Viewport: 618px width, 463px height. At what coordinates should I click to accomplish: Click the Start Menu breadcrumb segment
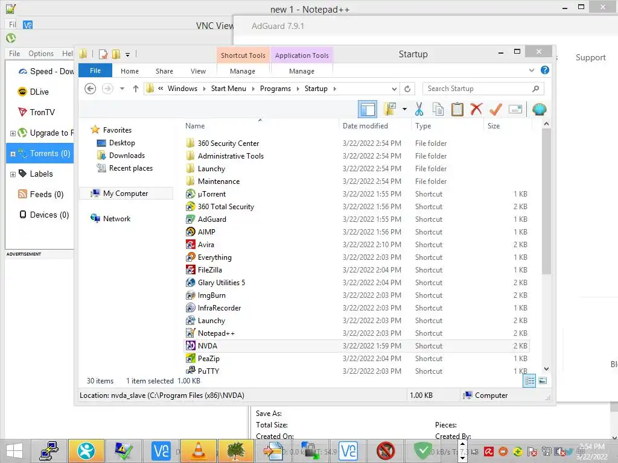(x=229, y=89)
